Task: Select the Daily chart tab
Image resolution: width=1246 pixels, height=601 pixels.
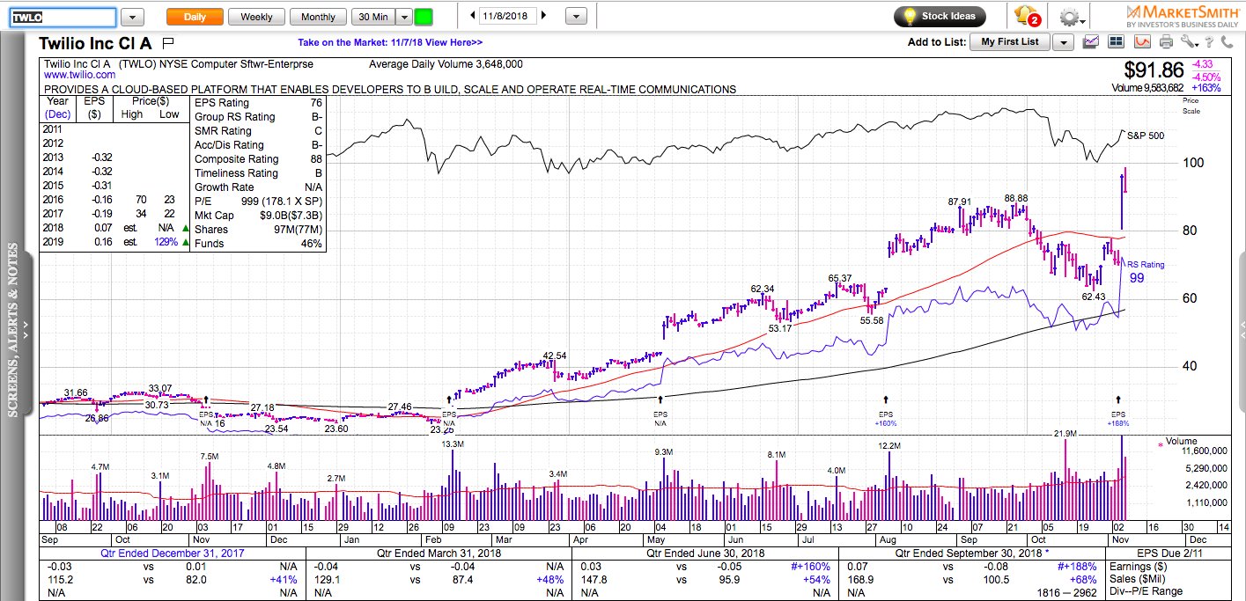Action: tap(195, 17)
